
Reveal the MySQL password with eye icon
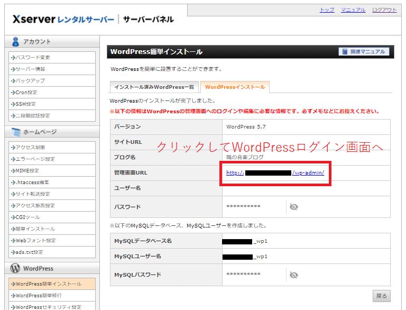[x=293, y=275]
